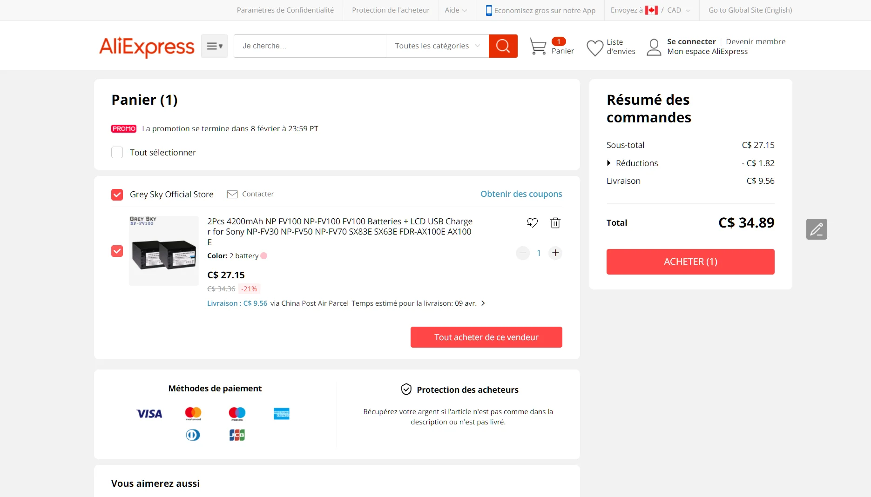
Task: Click Tout acheter de ce vendeur
Action: (486, 337)
